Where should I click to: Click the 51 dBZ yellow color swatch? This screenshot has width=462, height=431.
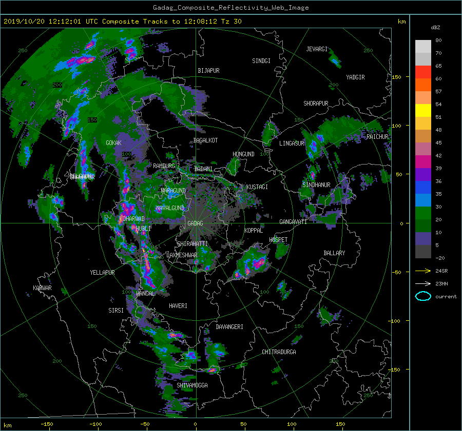click(423, 110)
